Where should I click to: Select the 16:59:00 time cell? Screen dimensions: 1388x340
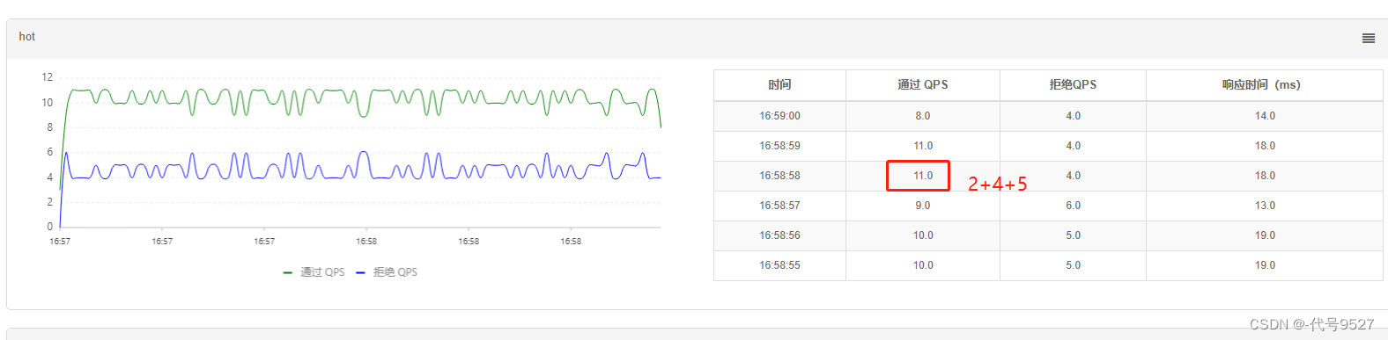point(779,116)
